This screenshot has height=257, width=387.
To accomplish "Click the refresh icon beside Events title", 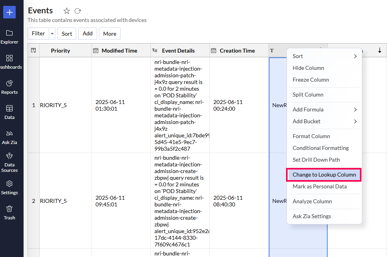I will coord(78,11).
